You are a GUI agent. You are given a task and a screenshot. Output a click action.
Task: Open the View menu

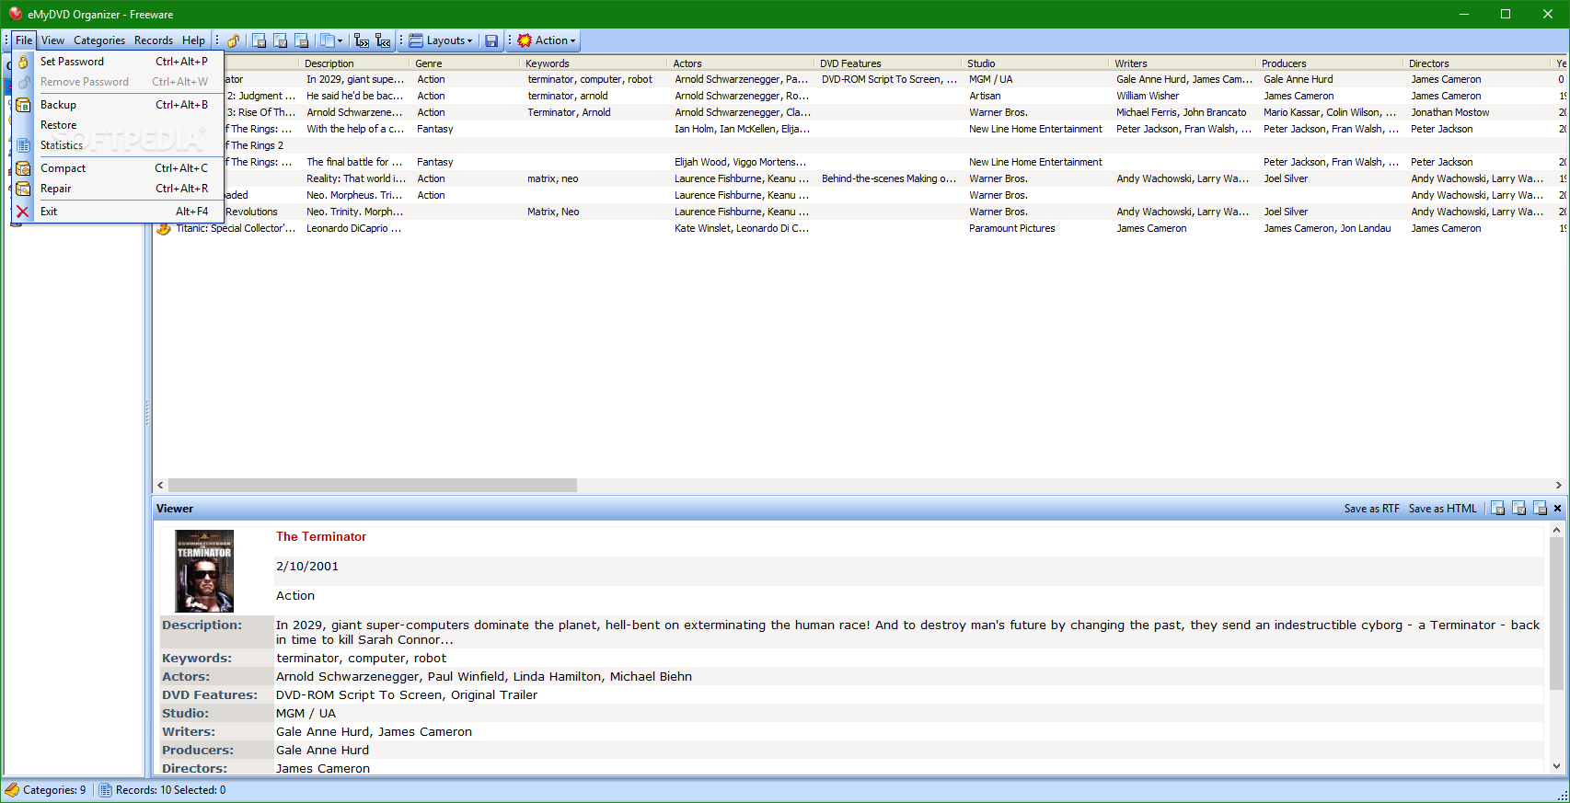[x=52, y=40]
